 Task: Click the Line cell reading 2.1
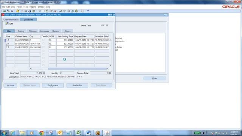click(10, 44)
